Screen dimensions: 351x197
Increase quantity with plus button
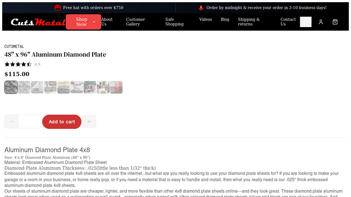(x=89, y=122)
